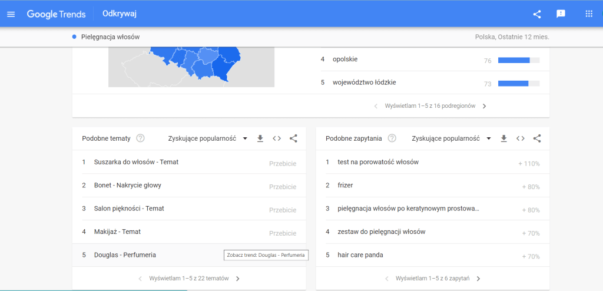This screenshot has width=603, height=291.
Task: Click the Podobne zapytania card heading
Action: click(354, 138)
